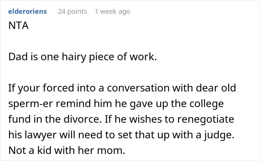Open the elderoriens user profile link
The height and width of the screenshot is (161, 260).
27,12
